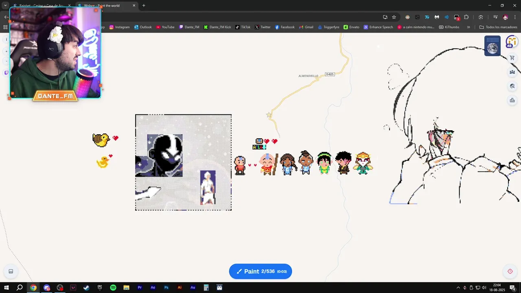Open Dante_FM Kick bookmark
The width and height of the screenshot is (521, 293).
[217, 27]
